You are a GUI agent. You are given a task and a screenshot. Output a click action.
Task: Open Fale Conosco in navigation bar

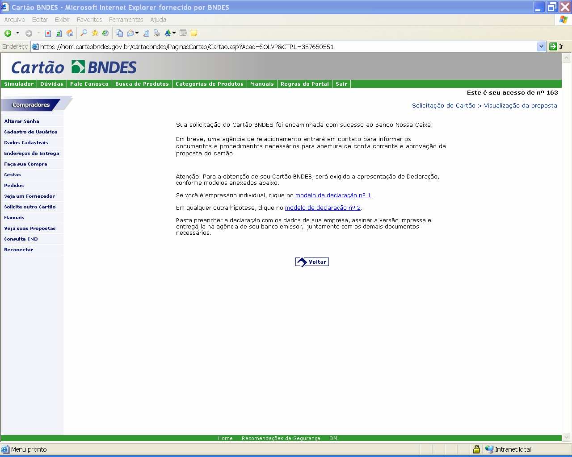tap(89, 84)
